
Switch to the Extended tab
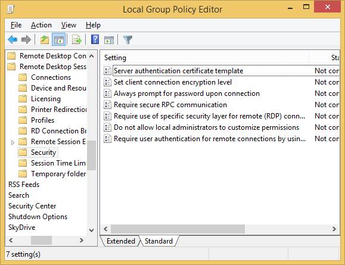tap(121, 241)
